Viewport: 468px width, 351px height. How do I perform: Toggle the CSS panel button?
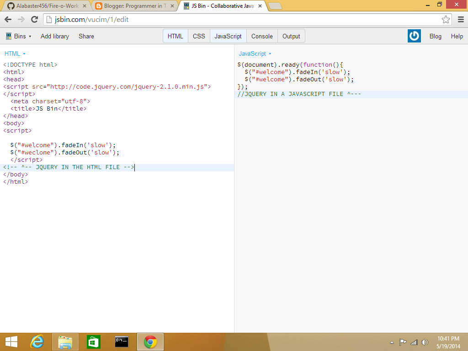click(199, 36)
